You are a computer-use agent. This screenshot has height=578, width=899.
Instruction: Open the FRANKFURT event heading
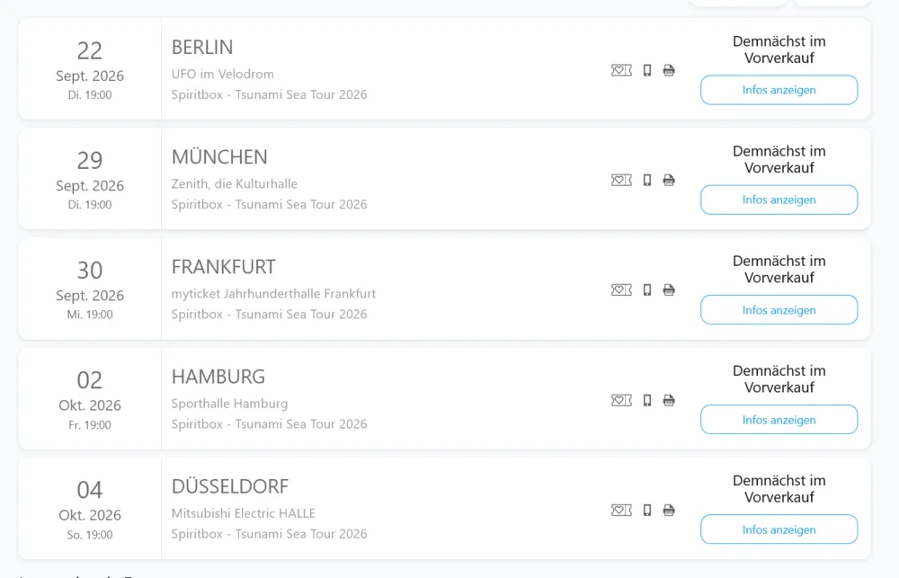tap(224, 267)
